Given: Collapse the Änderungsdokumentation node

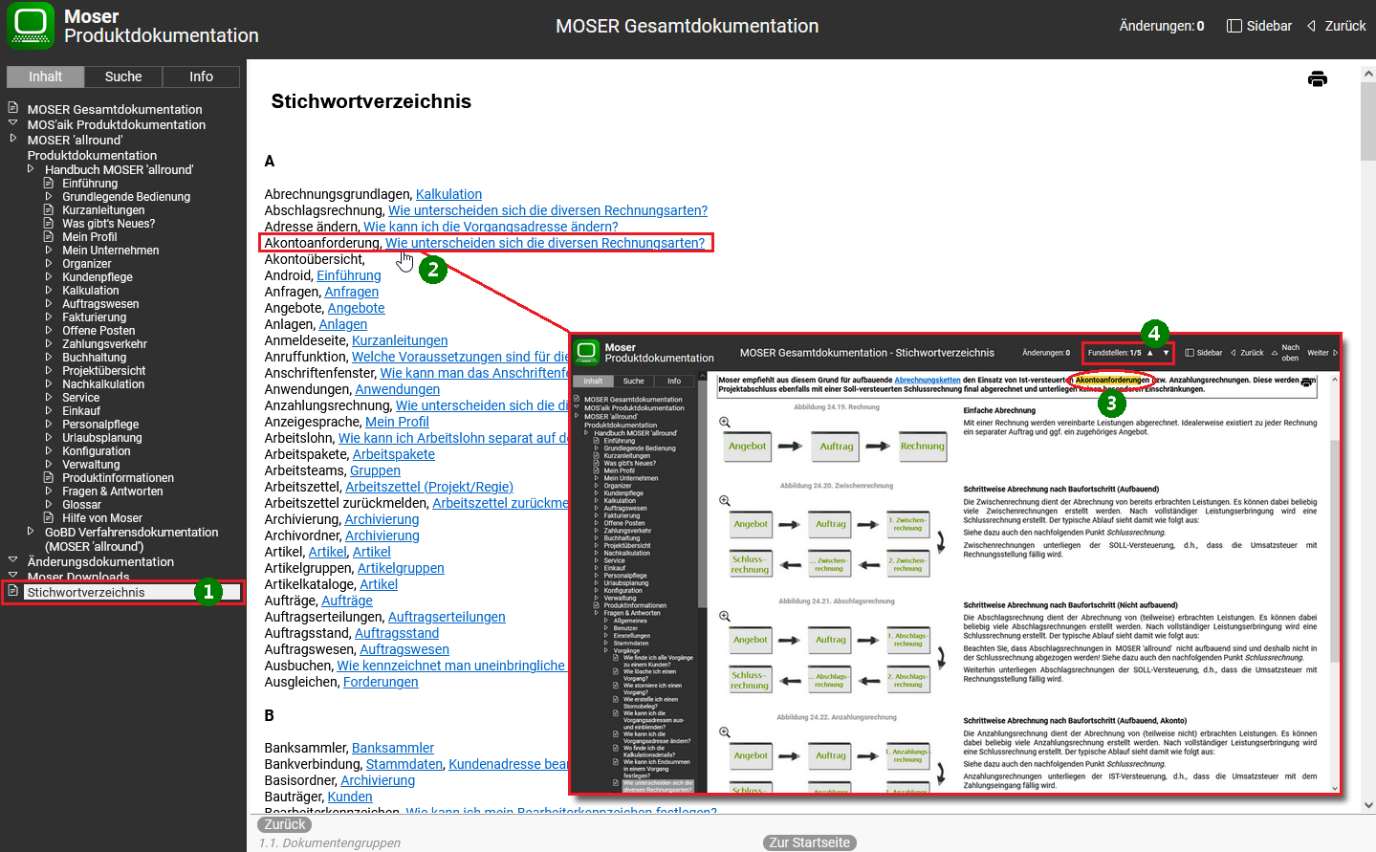Looking at the screenshot, I should [12, 560].
